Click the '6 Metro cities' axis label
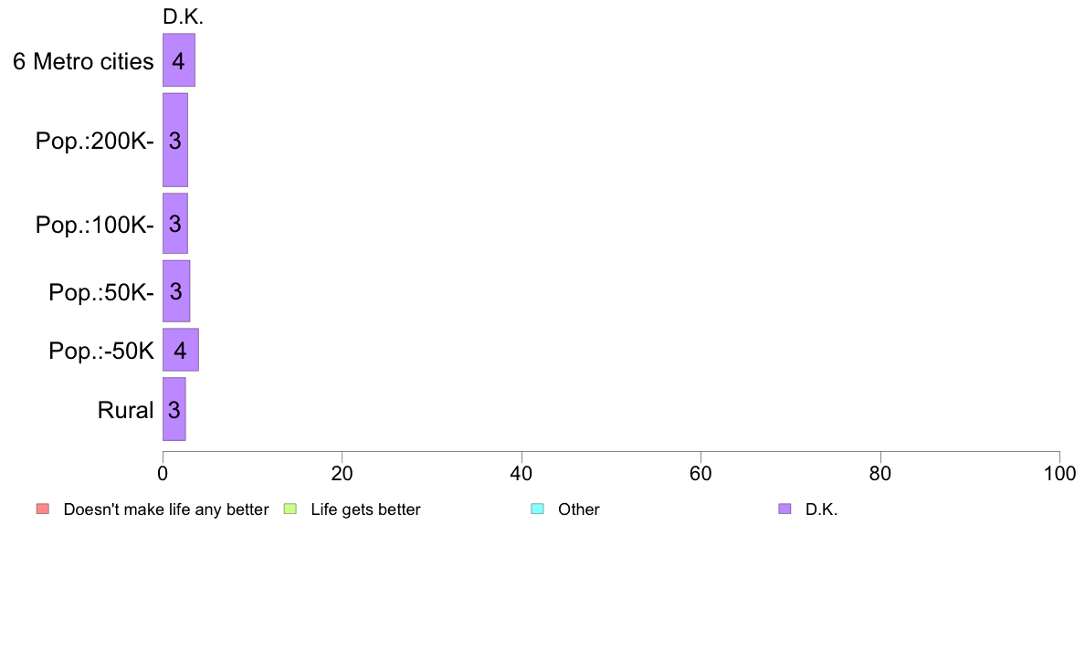 coord(83,61)
